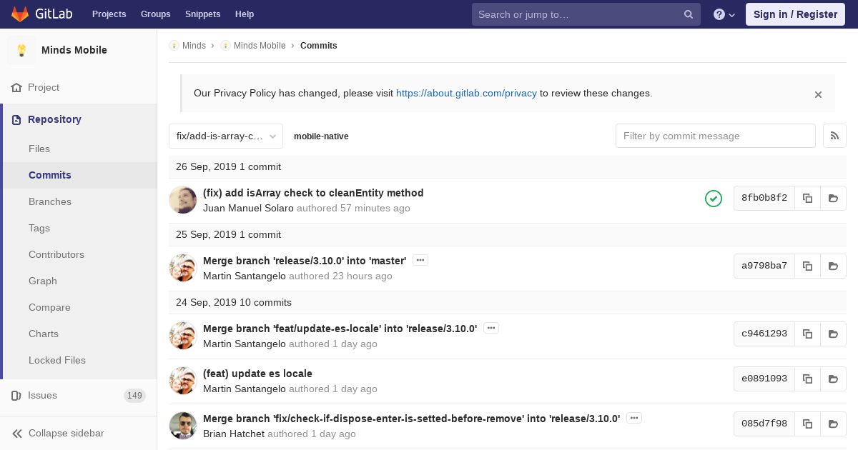858x450 pixels.
Task: Open Juan Manuel Solaro's avatar
Action: [183, 200]
